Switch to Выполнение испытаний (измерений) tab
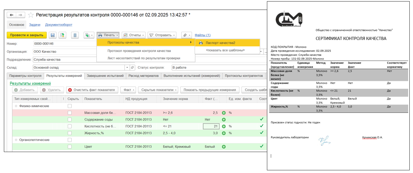The height and width of the screenshot is (173, 413). point(192,76)
